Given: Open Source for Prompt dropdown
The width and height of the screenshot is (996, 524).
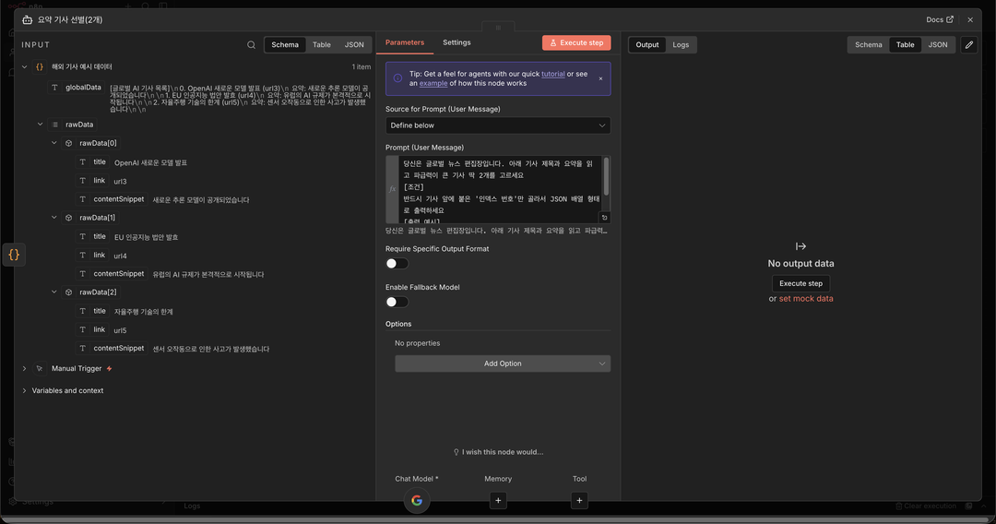Looking at the screenshot, I should [x=498, y=125].
